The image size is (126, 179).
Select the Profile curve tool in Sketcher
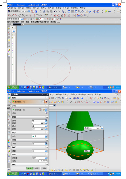click(9, 15)
